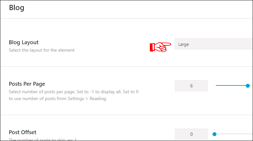This screenshot has width=253, height=141.
Task: Click the red pointing hand icon
Action: pyautogui.click(x=160, y=47)
